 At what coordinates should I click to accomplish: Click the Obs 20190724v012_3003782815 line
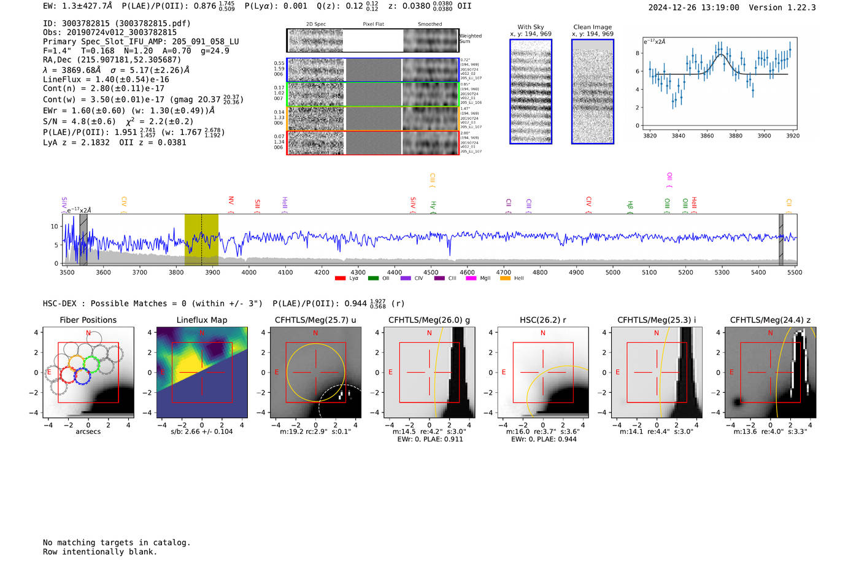(x=110, y=33)
